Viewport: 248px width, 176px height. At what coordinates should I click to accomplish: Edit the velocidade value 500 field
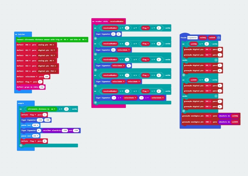click(47, 77)
